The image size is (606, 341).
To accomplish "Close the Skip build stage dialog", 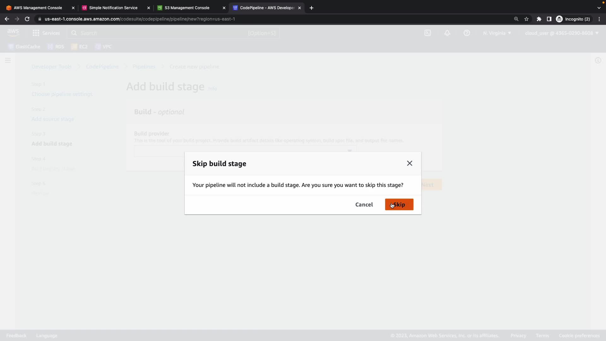I will 409,163.
